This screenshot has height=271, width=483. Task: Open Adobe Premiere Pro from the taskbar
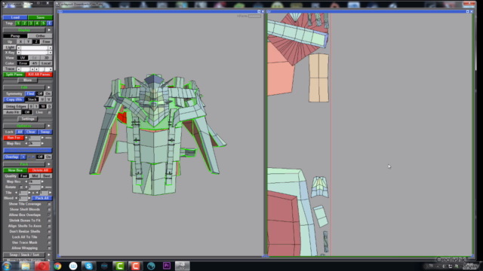[x=167, y=266]
